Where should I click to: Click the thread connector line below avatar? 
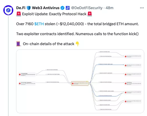[x=8, y=66]
